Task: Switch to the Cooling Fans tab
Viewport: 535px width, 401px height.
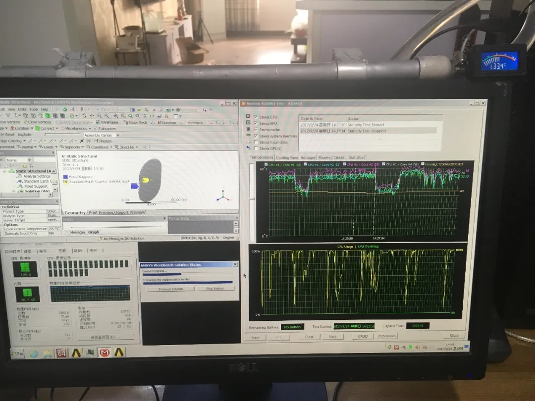Action: (x=287, y=157)
